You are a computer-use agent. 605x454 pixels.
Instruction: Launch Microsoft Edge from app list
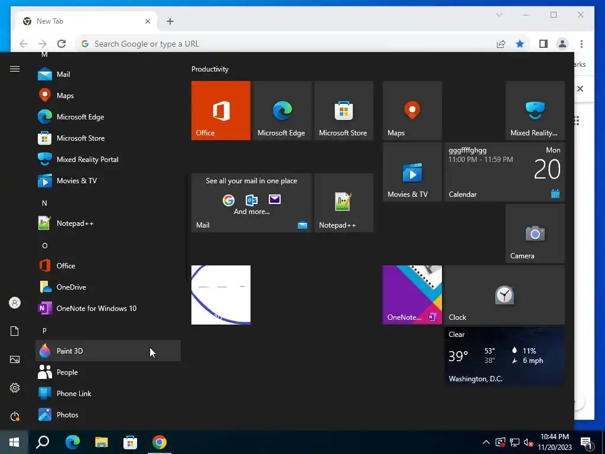tap(108, 116)
